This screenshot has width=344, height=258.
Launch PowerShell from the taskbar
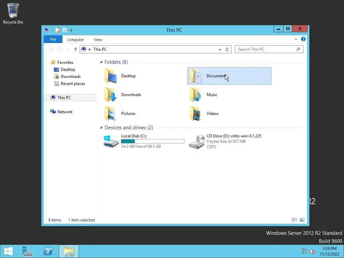pyautogui.click(x=48, y=251)
